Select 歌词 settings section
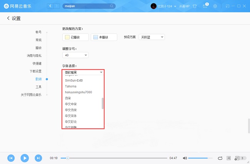The height and width of the screenshot is (164, 250). coord(38,79)
